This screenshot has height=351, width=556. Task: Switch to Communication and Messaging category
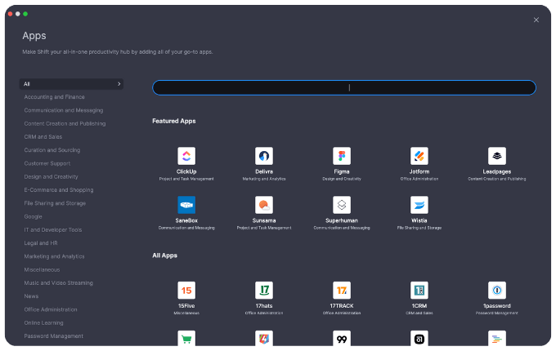(63, 110)
